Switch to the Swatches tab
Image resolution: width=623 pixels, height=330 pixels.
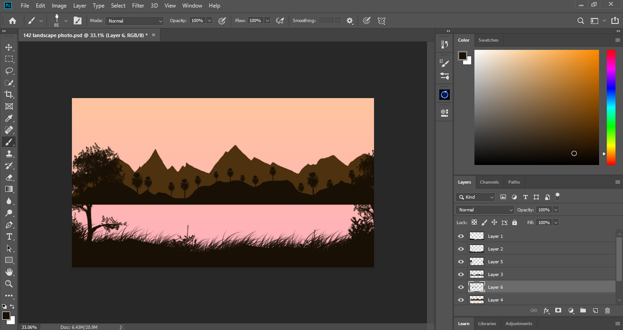488,40
